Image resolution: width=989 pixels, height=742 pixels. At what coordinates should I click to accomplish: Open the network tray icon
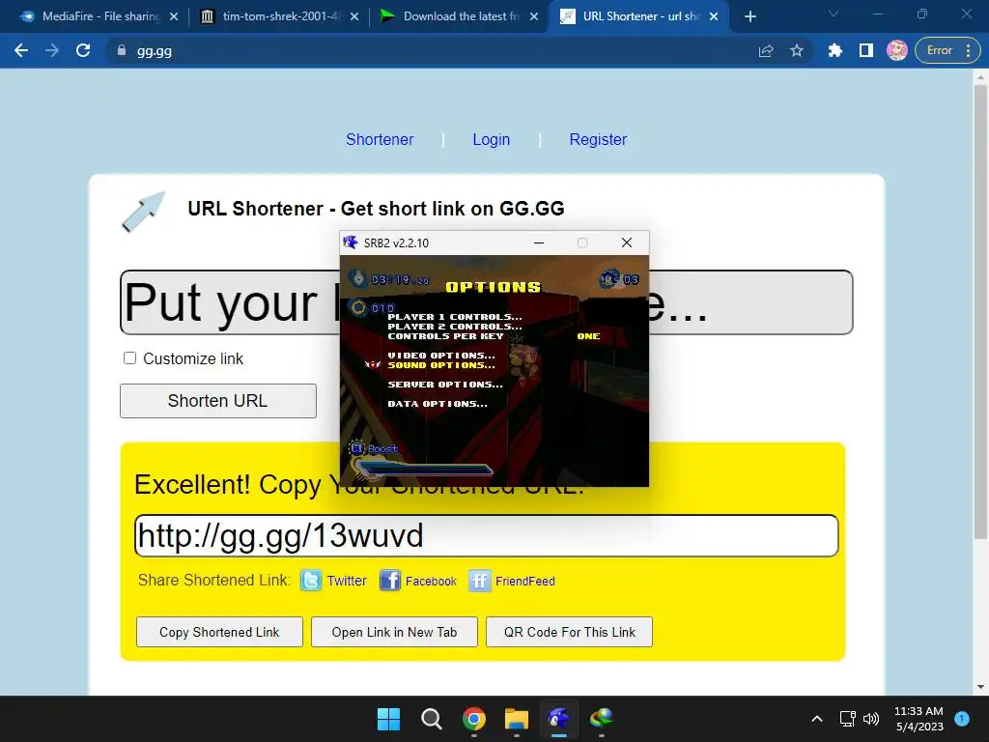pyautogui.click(x=848, y=719)
